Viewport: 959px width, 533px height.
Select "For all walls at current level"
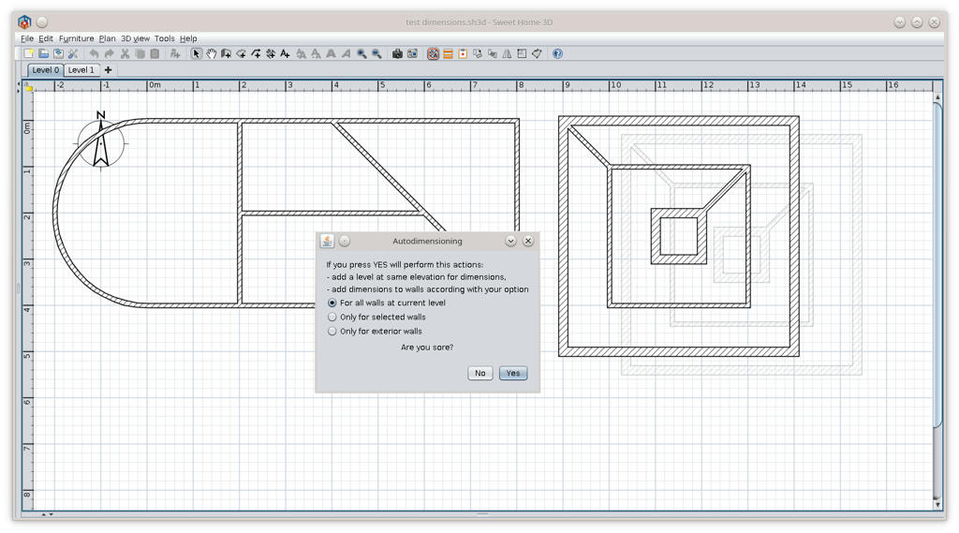click(332, 304)
